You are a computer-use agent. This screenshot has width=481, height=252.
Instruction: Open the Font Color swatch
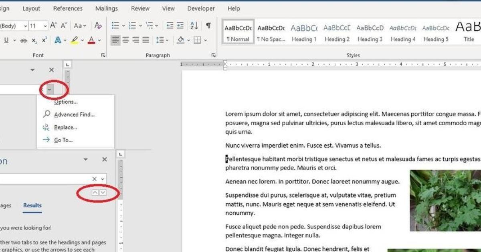pyautogui.click(x=91, y=40)
